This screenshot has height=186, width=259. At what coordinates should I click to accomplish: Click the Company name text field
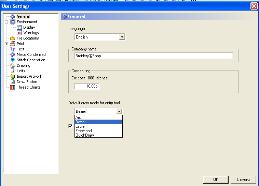point(153,56)
